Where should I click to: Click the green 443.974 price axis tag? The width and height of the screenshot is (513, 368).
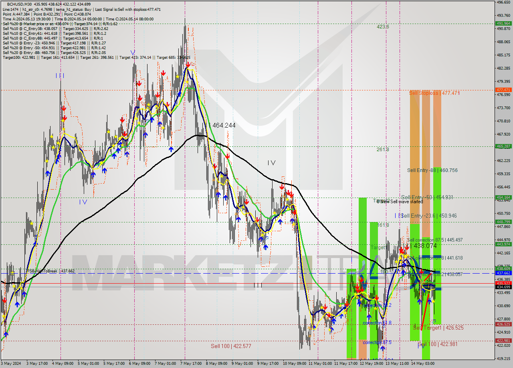point(503,244)
